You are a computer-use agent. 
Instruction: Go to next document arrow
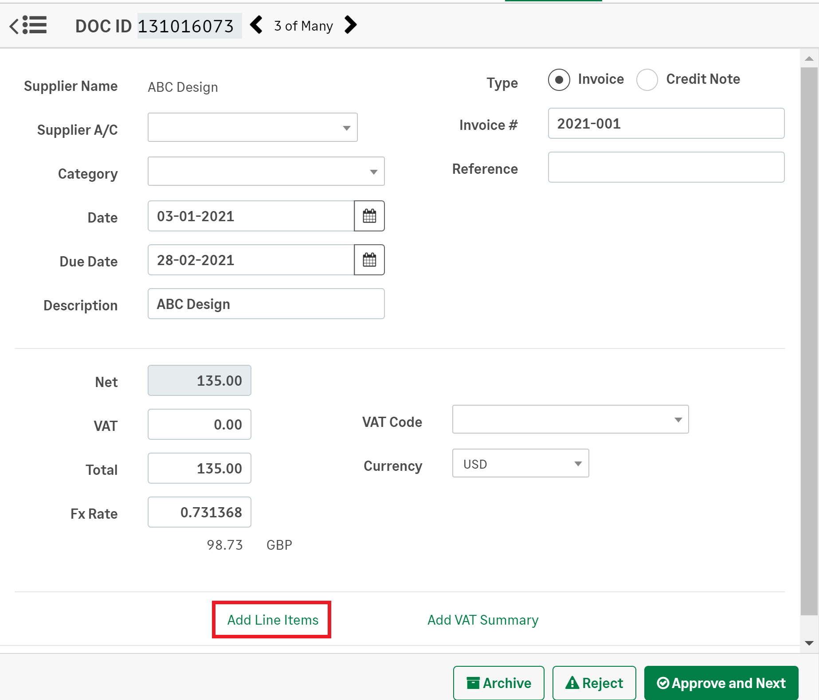pos(350,25)
